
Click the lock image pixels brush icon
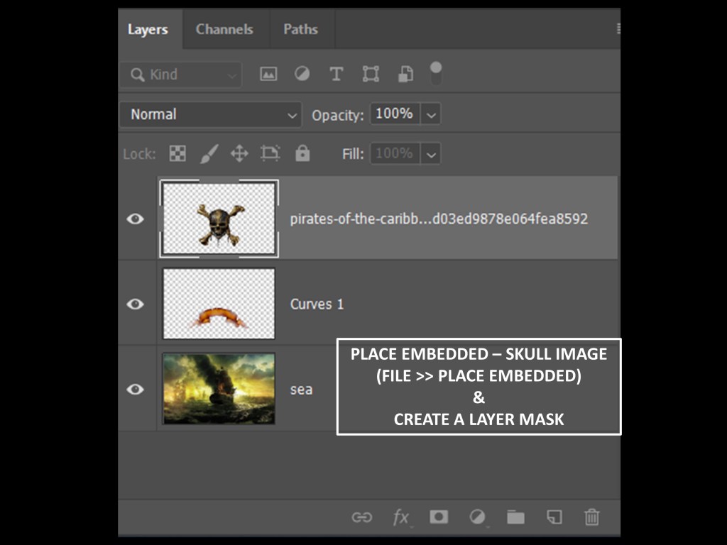pyautogui.click(x=209, y=153)
